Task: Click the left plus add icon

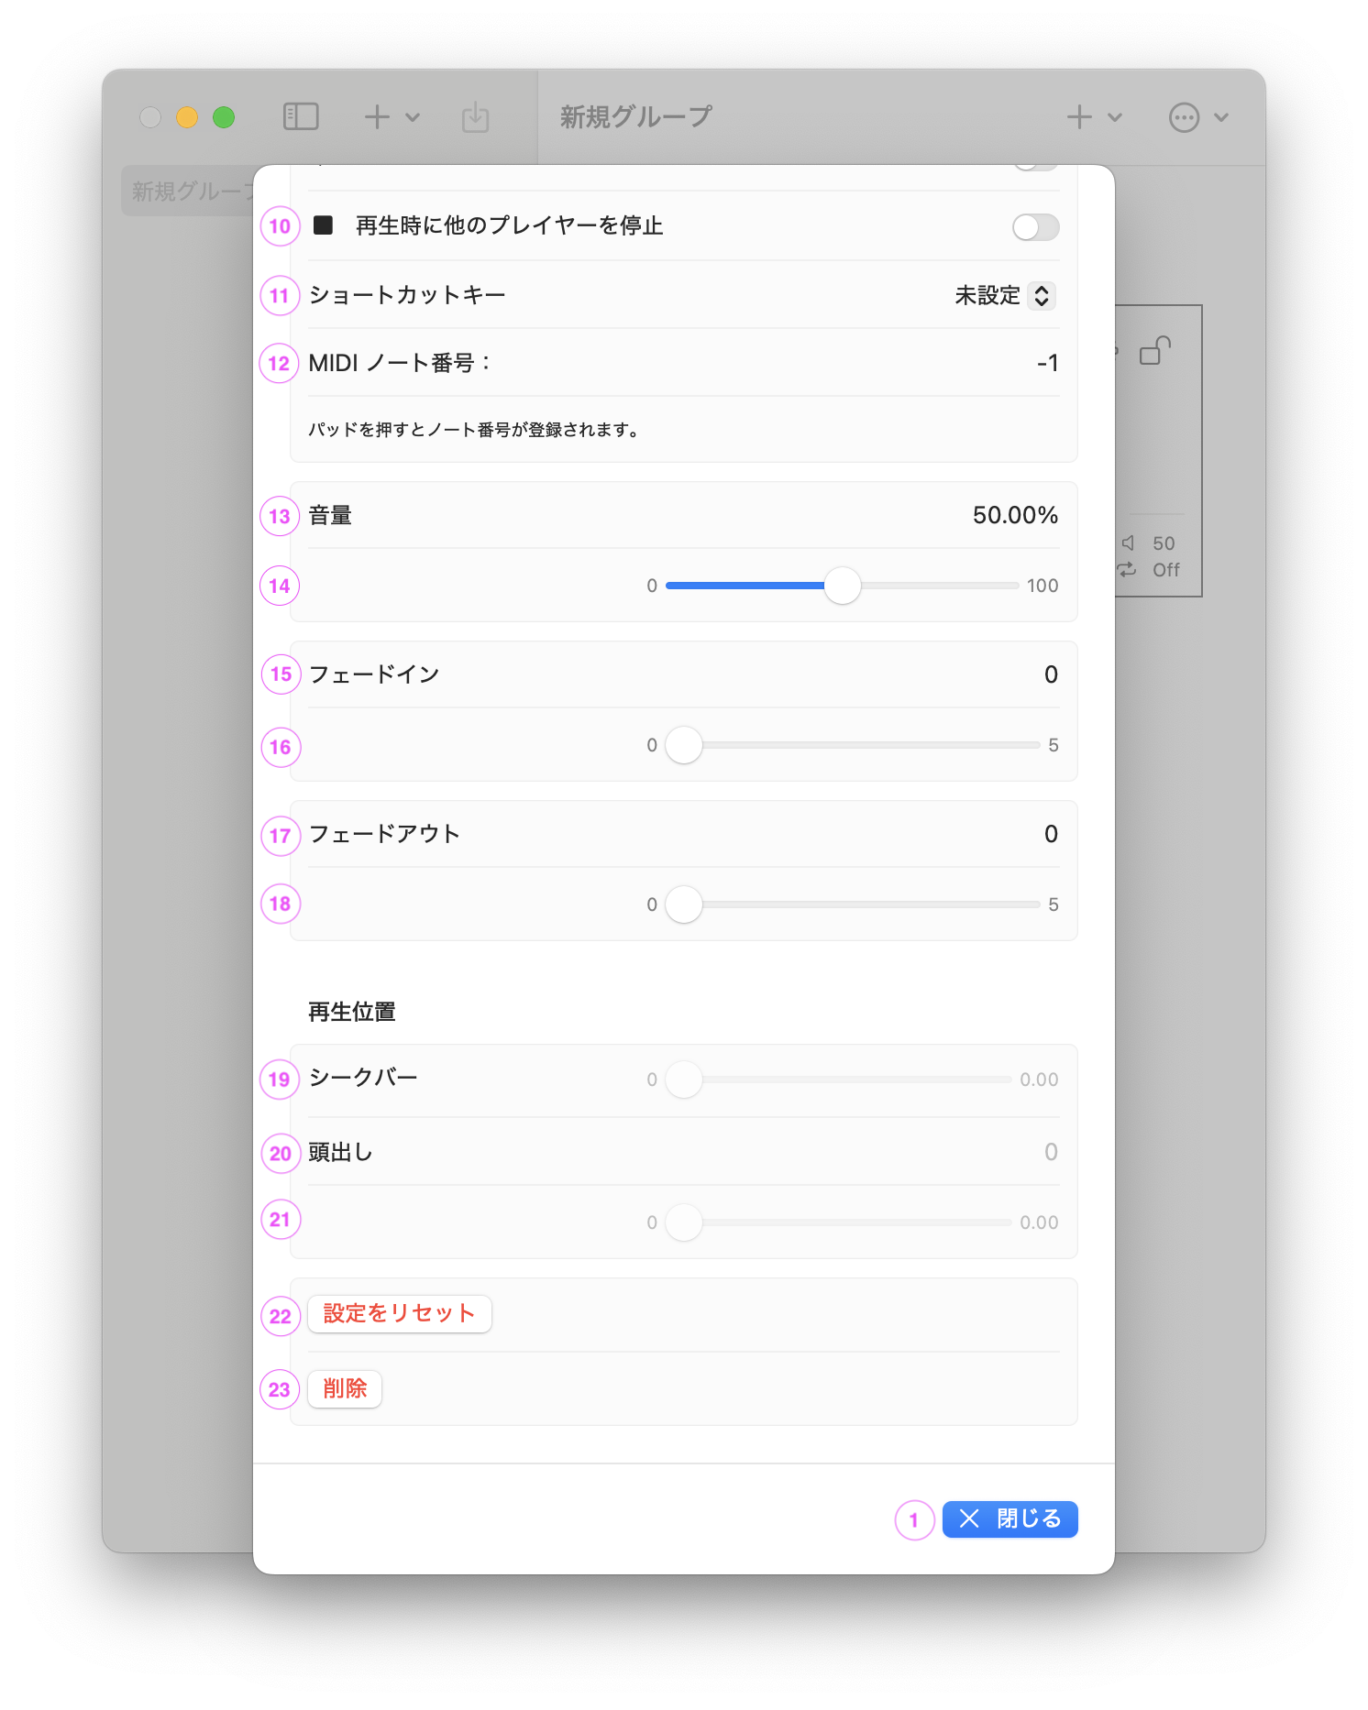Action: point(377,116)
